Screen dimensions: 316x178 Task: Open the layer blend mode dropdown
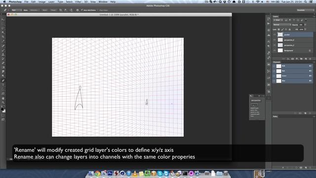(282, 25)
